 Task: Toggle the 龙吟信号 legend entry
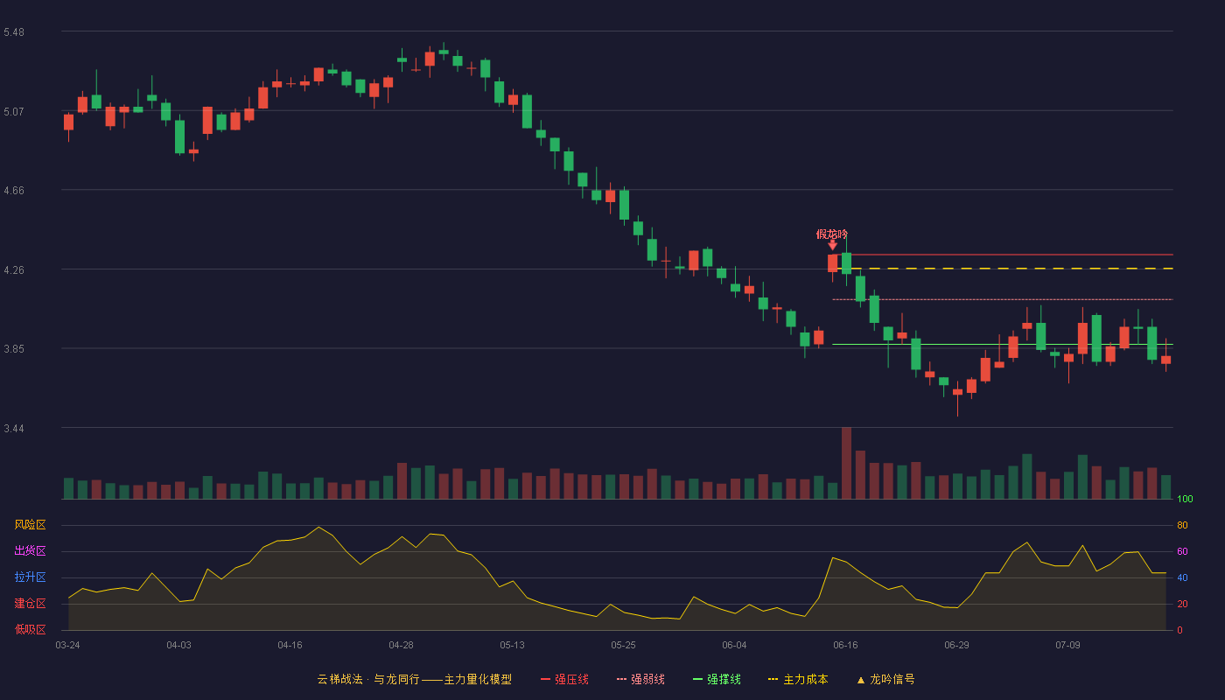[885, 679]
